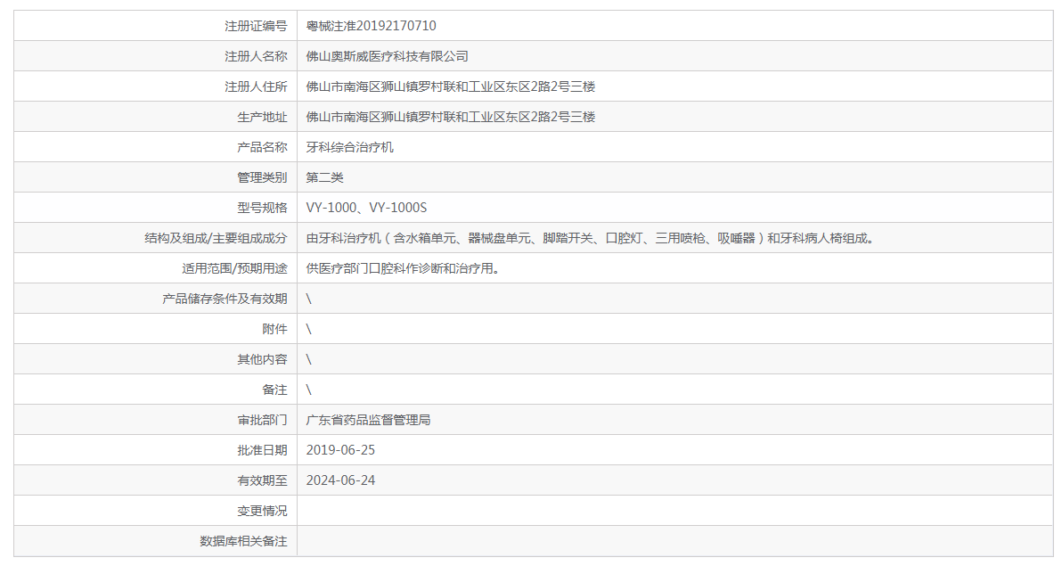Screen dimensions: 1062x566
Task: Select the composition text starting 由牙科治疗机
Action: (x=590, y=238)
